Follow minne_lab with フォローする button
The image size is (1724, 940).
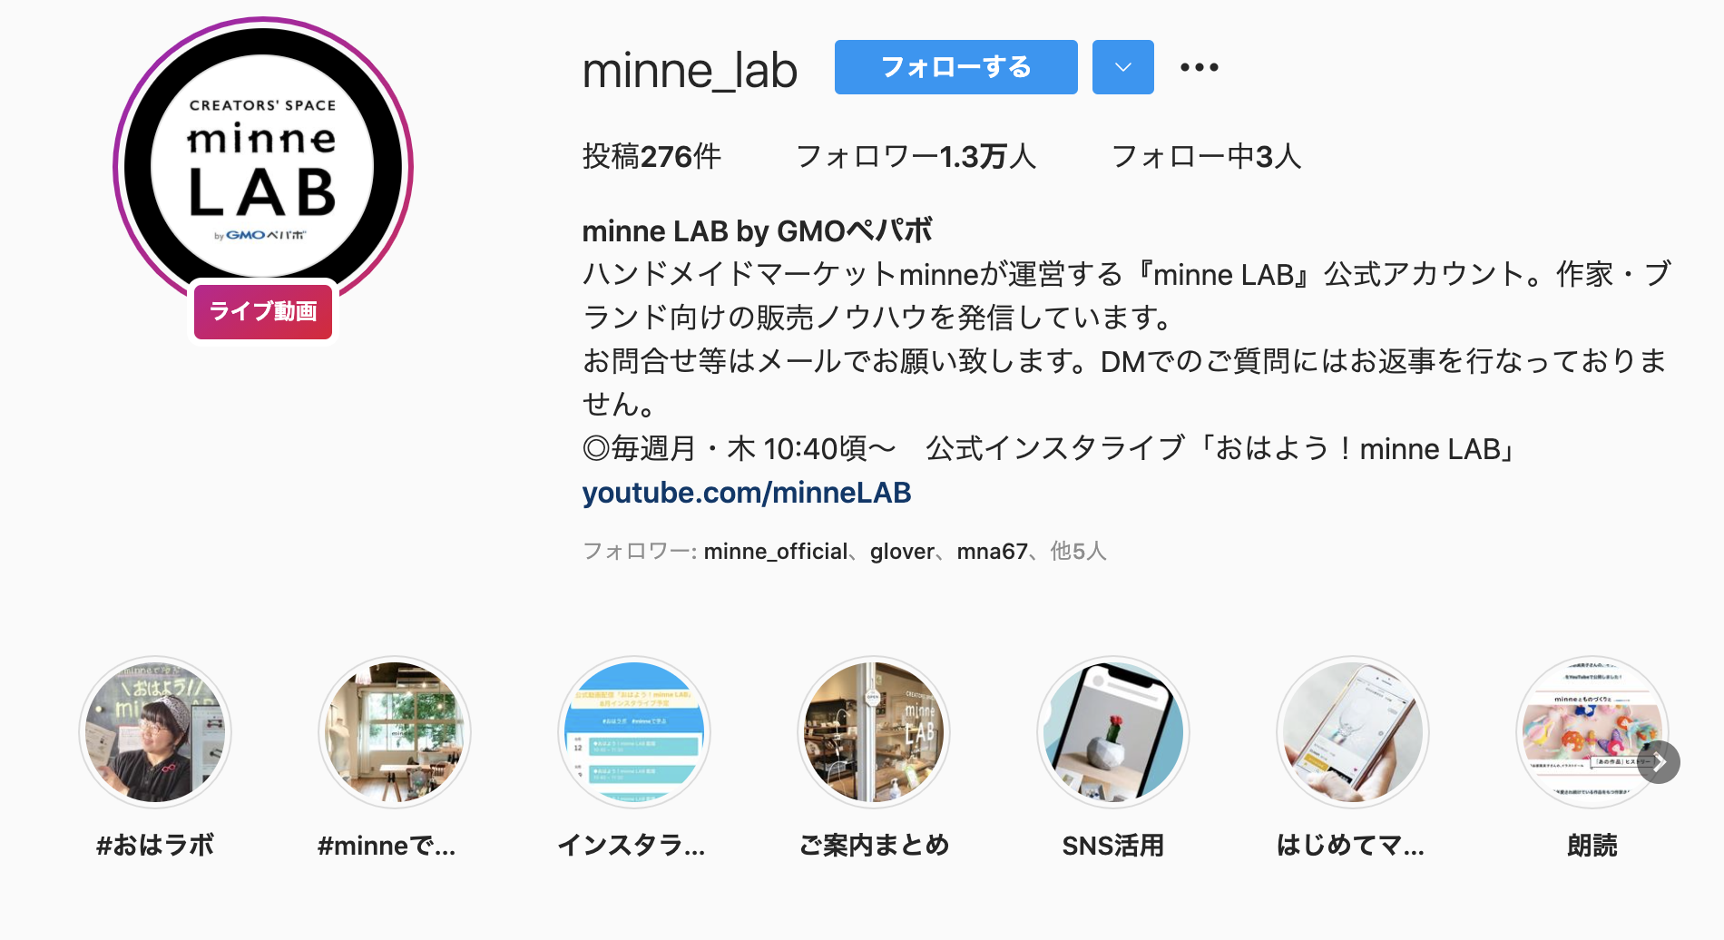point(955,67)
